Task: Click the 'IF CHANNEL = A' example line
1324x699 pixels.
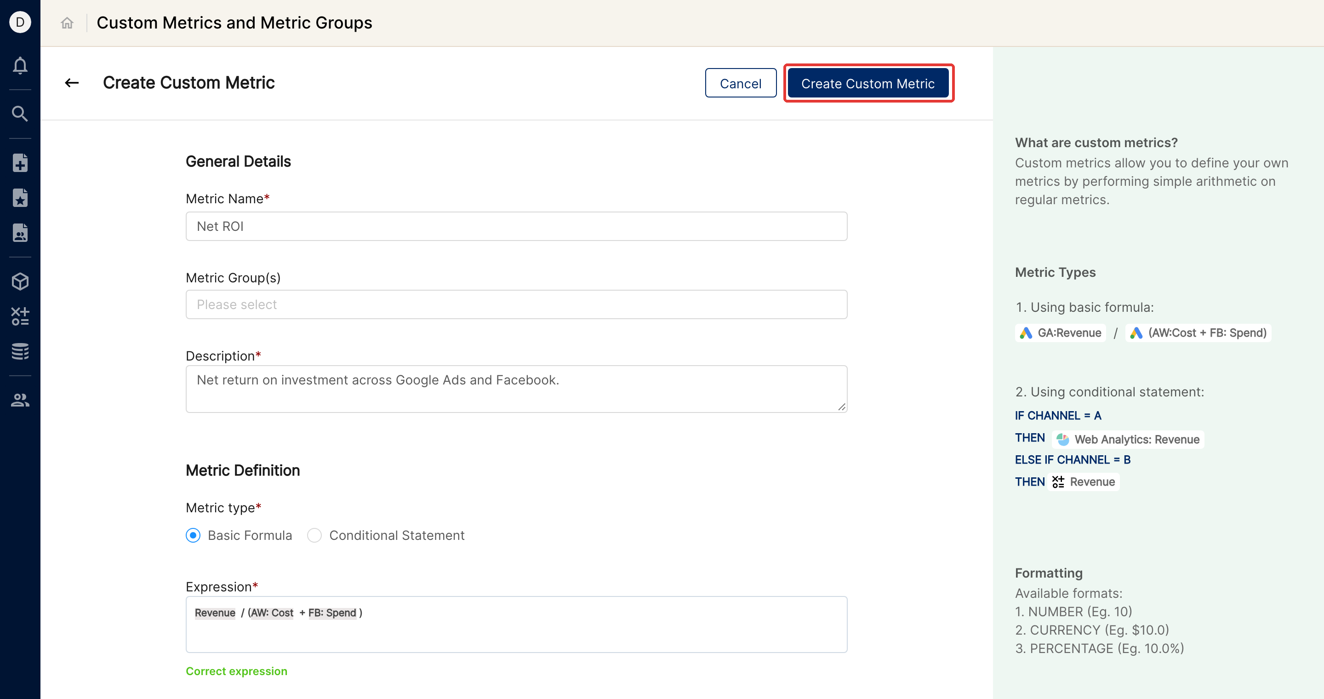Action: tap(1058, 415)
